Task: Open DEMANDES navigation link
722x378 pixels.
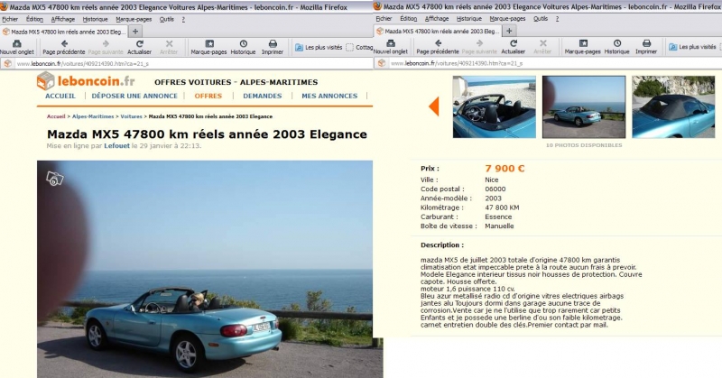Action: pyautogui.click(x=263, y=96)
